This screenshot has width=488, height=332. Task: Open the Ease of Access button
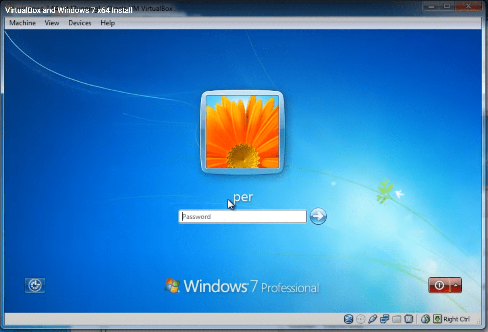click(35, 285)
